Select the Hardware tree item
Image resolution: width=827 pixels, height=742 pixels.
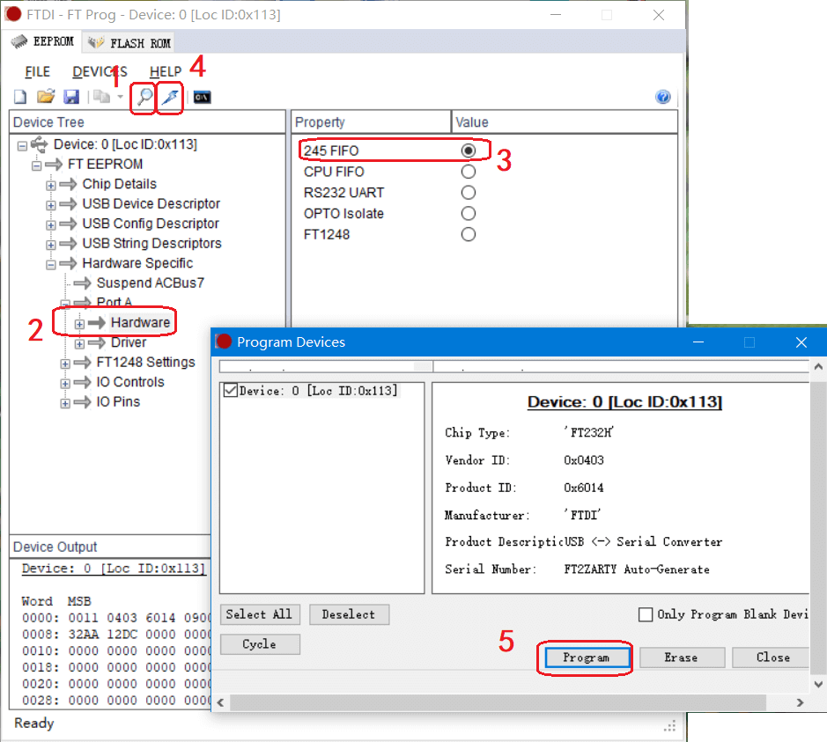[x=140, y=322]
